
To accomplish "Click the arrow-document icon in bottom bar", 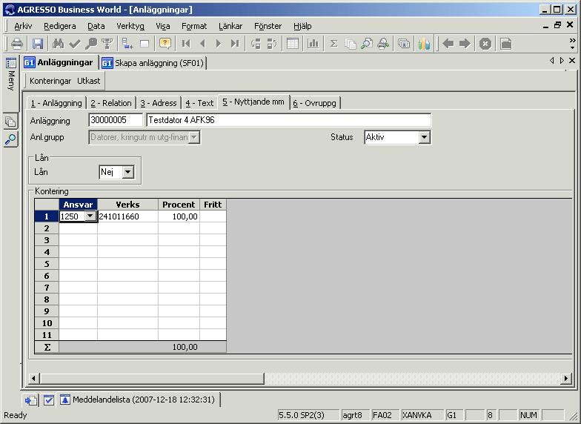I will 31,400.
